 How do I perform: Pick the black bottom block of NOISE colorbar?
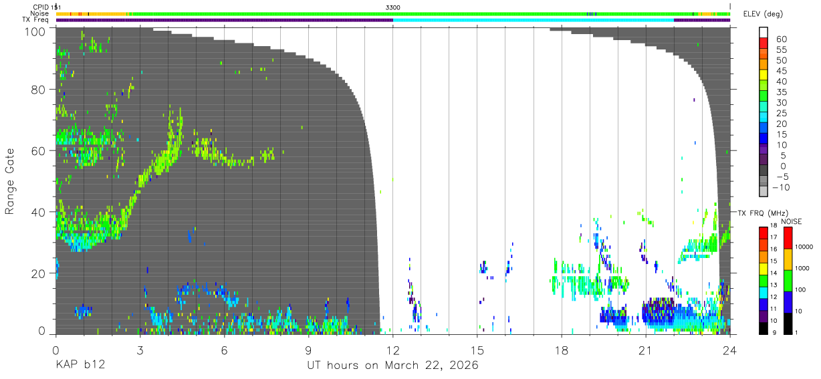(x=788, y=324)
